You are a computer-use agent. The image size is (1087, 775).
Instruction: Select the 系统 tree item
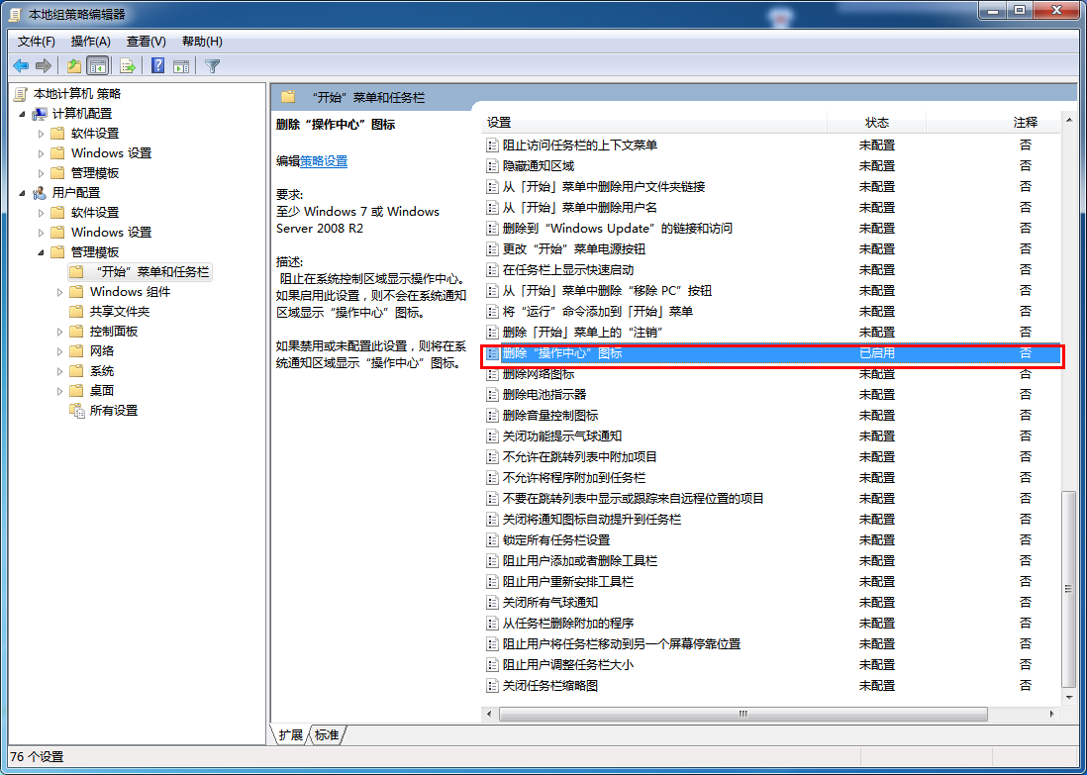point(102,371)
